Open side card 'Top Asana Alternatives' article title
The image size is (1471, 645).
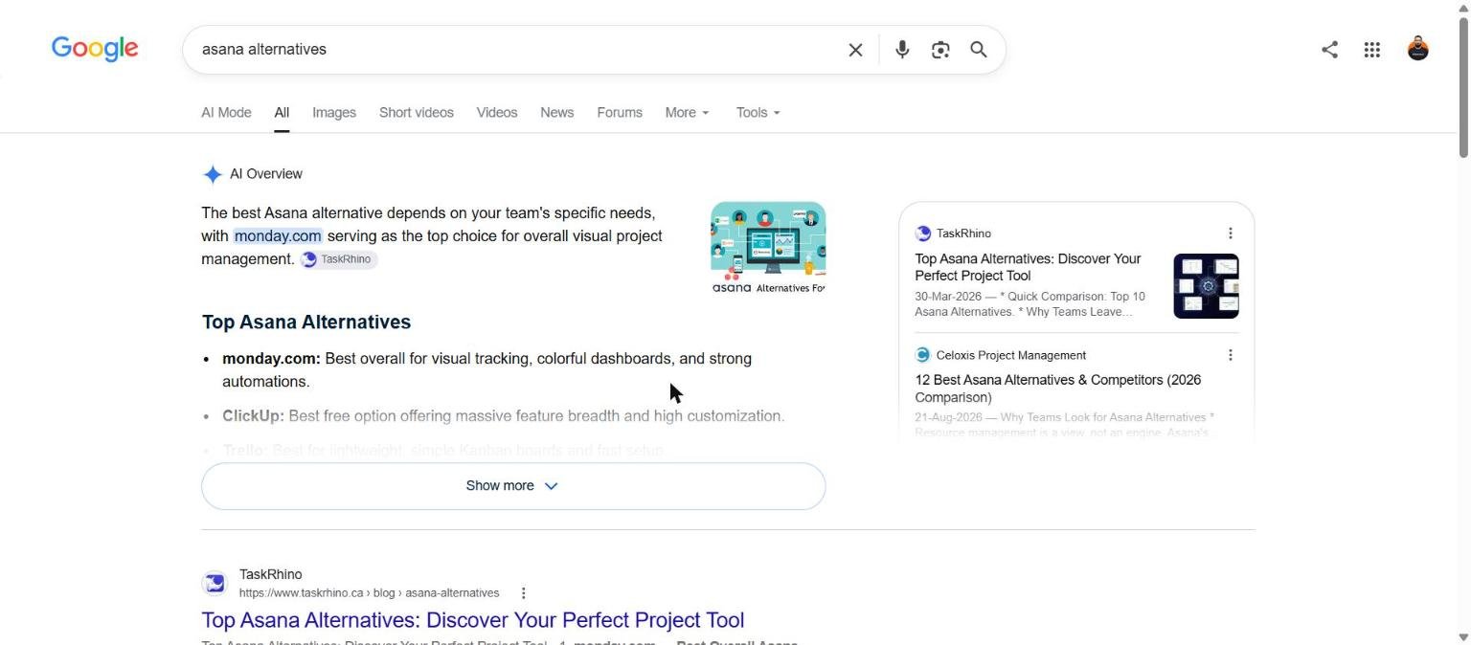1028,267
